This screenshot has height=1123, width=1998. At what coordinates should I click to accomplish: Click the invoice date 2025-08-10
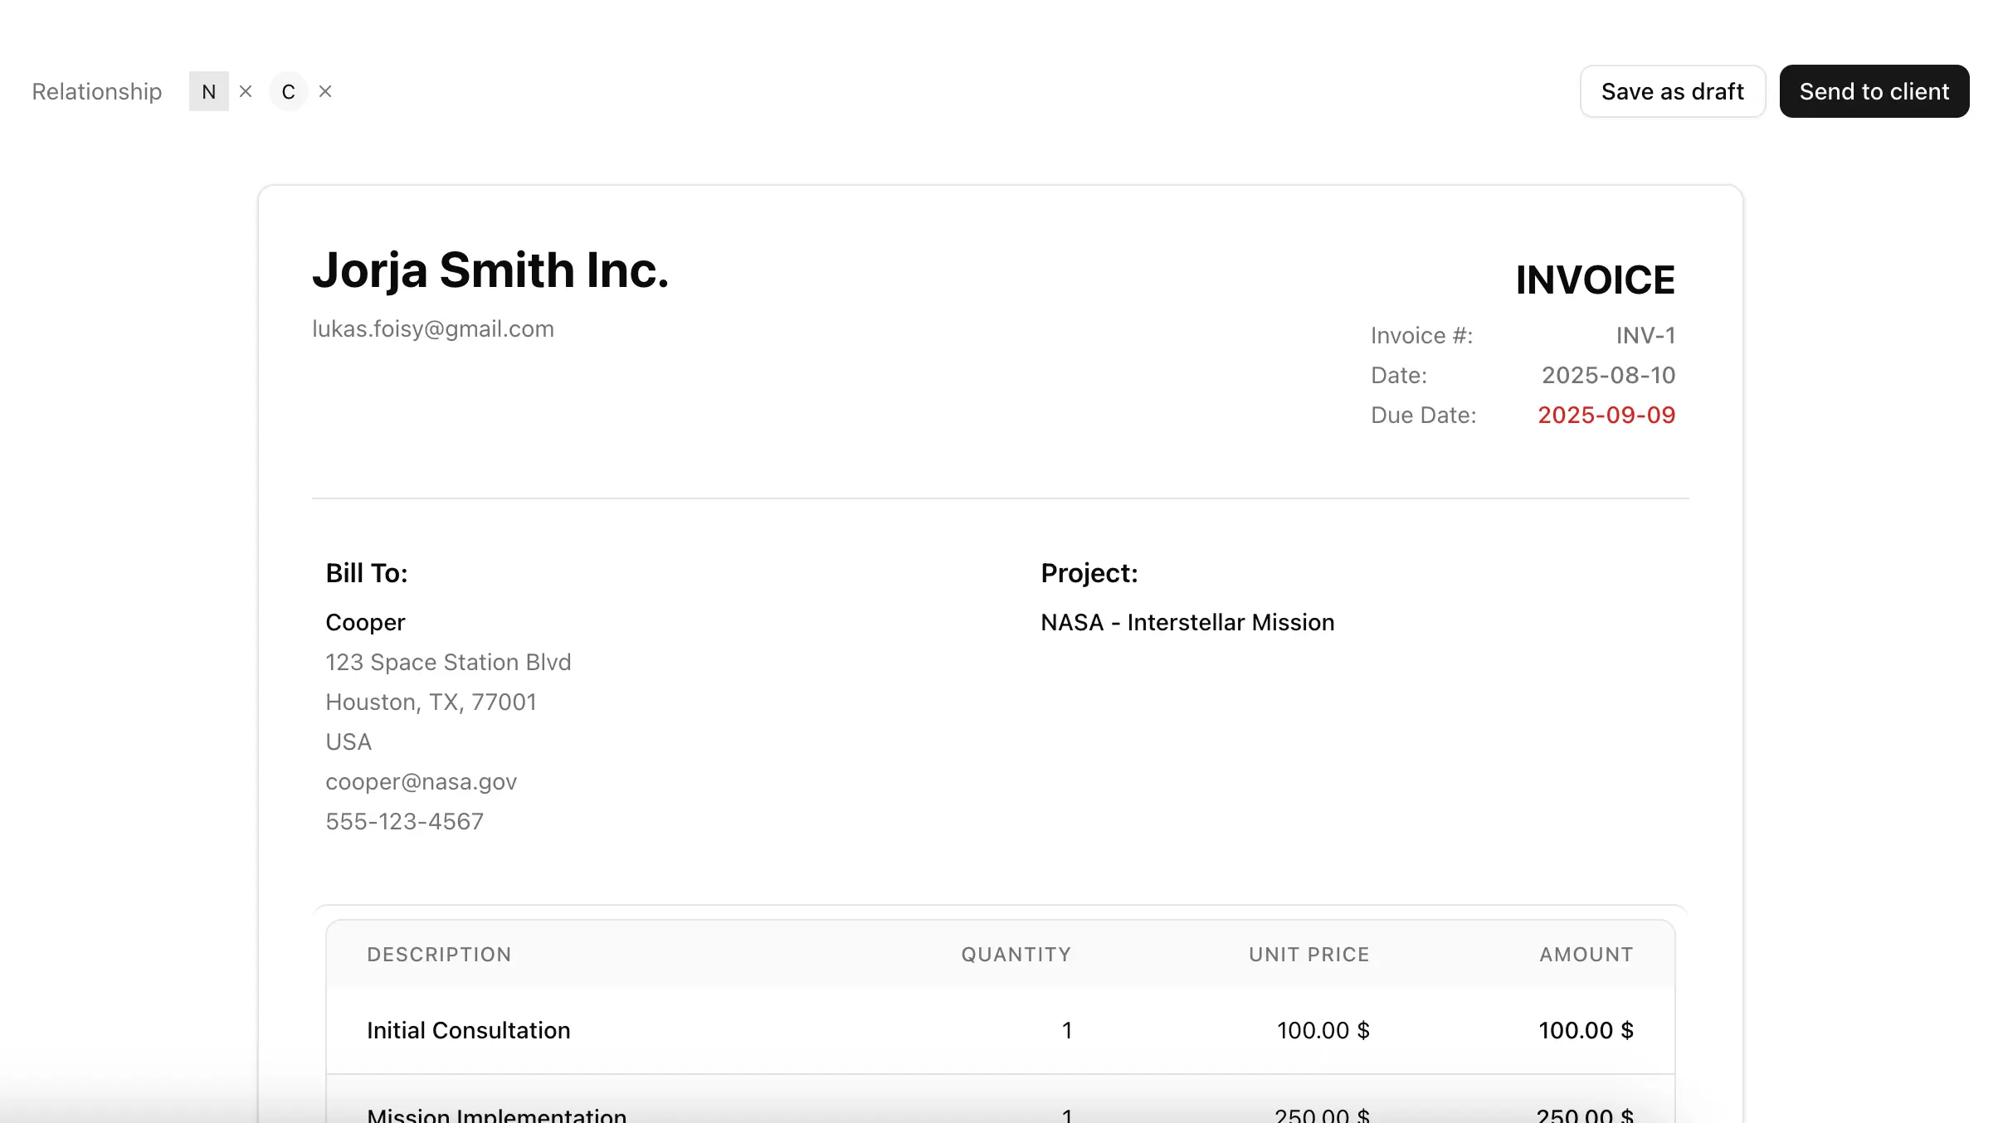tap(1608, 375)
